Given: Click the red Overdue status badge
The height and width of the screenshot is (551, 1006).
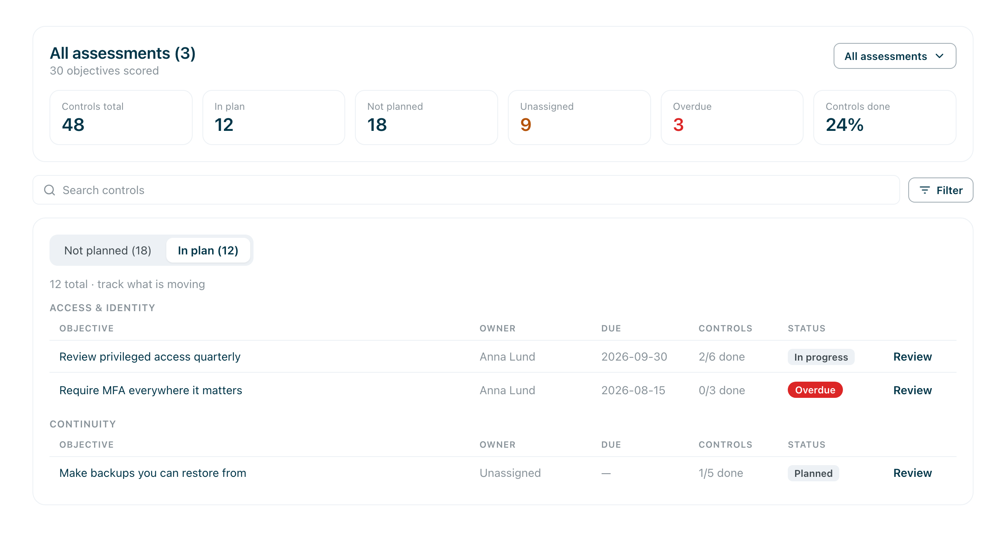Looking at the screenshot, I should click(x=815, y=390).
